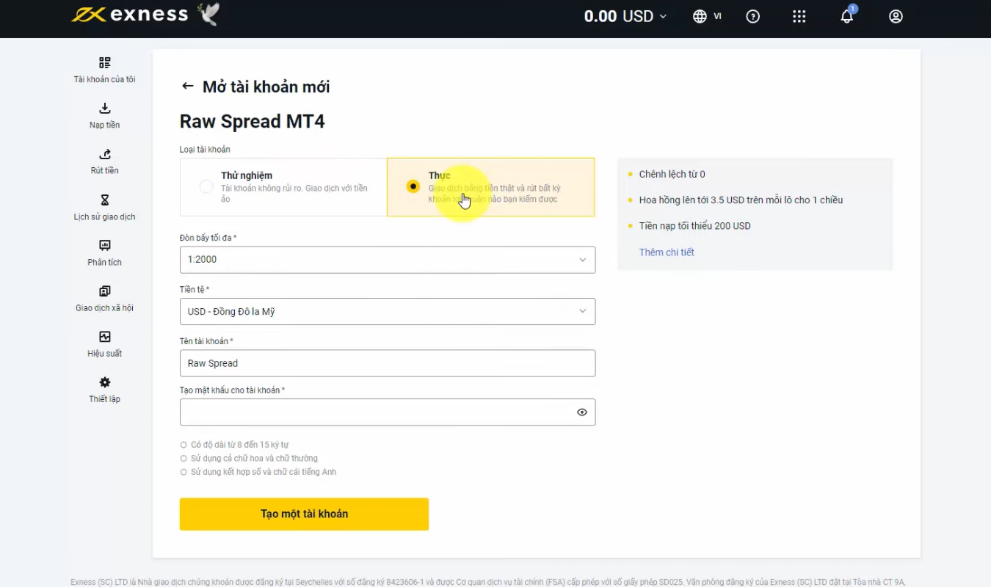Open the language globe selector
991x587 pixels.
click(700, 16)
